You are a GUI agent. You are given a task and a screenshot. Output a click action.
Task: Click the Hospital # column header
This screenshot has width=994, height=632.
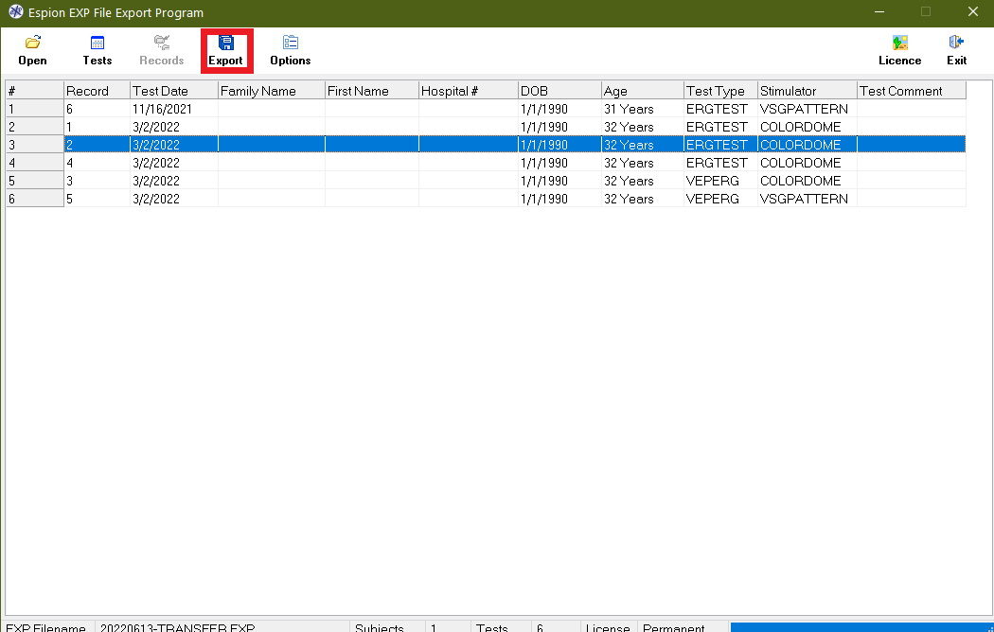[x=469, y=91]
